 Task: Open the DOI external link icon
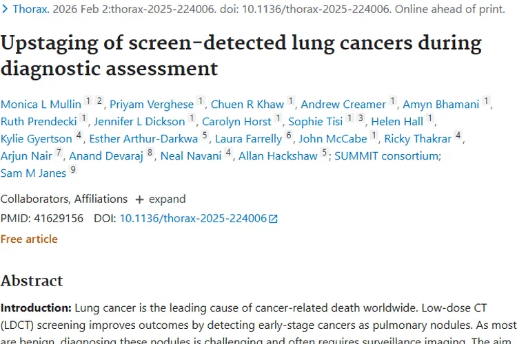[x=273, y=219]
